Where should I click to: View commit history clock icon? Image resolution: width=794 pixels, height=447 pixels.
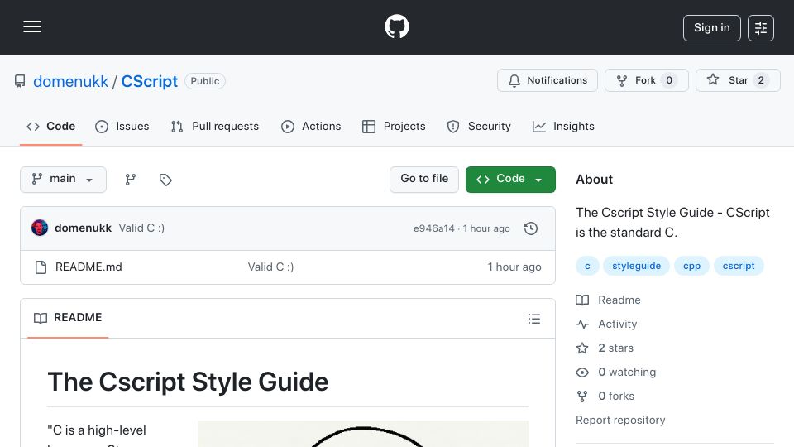tap(531, 228)
